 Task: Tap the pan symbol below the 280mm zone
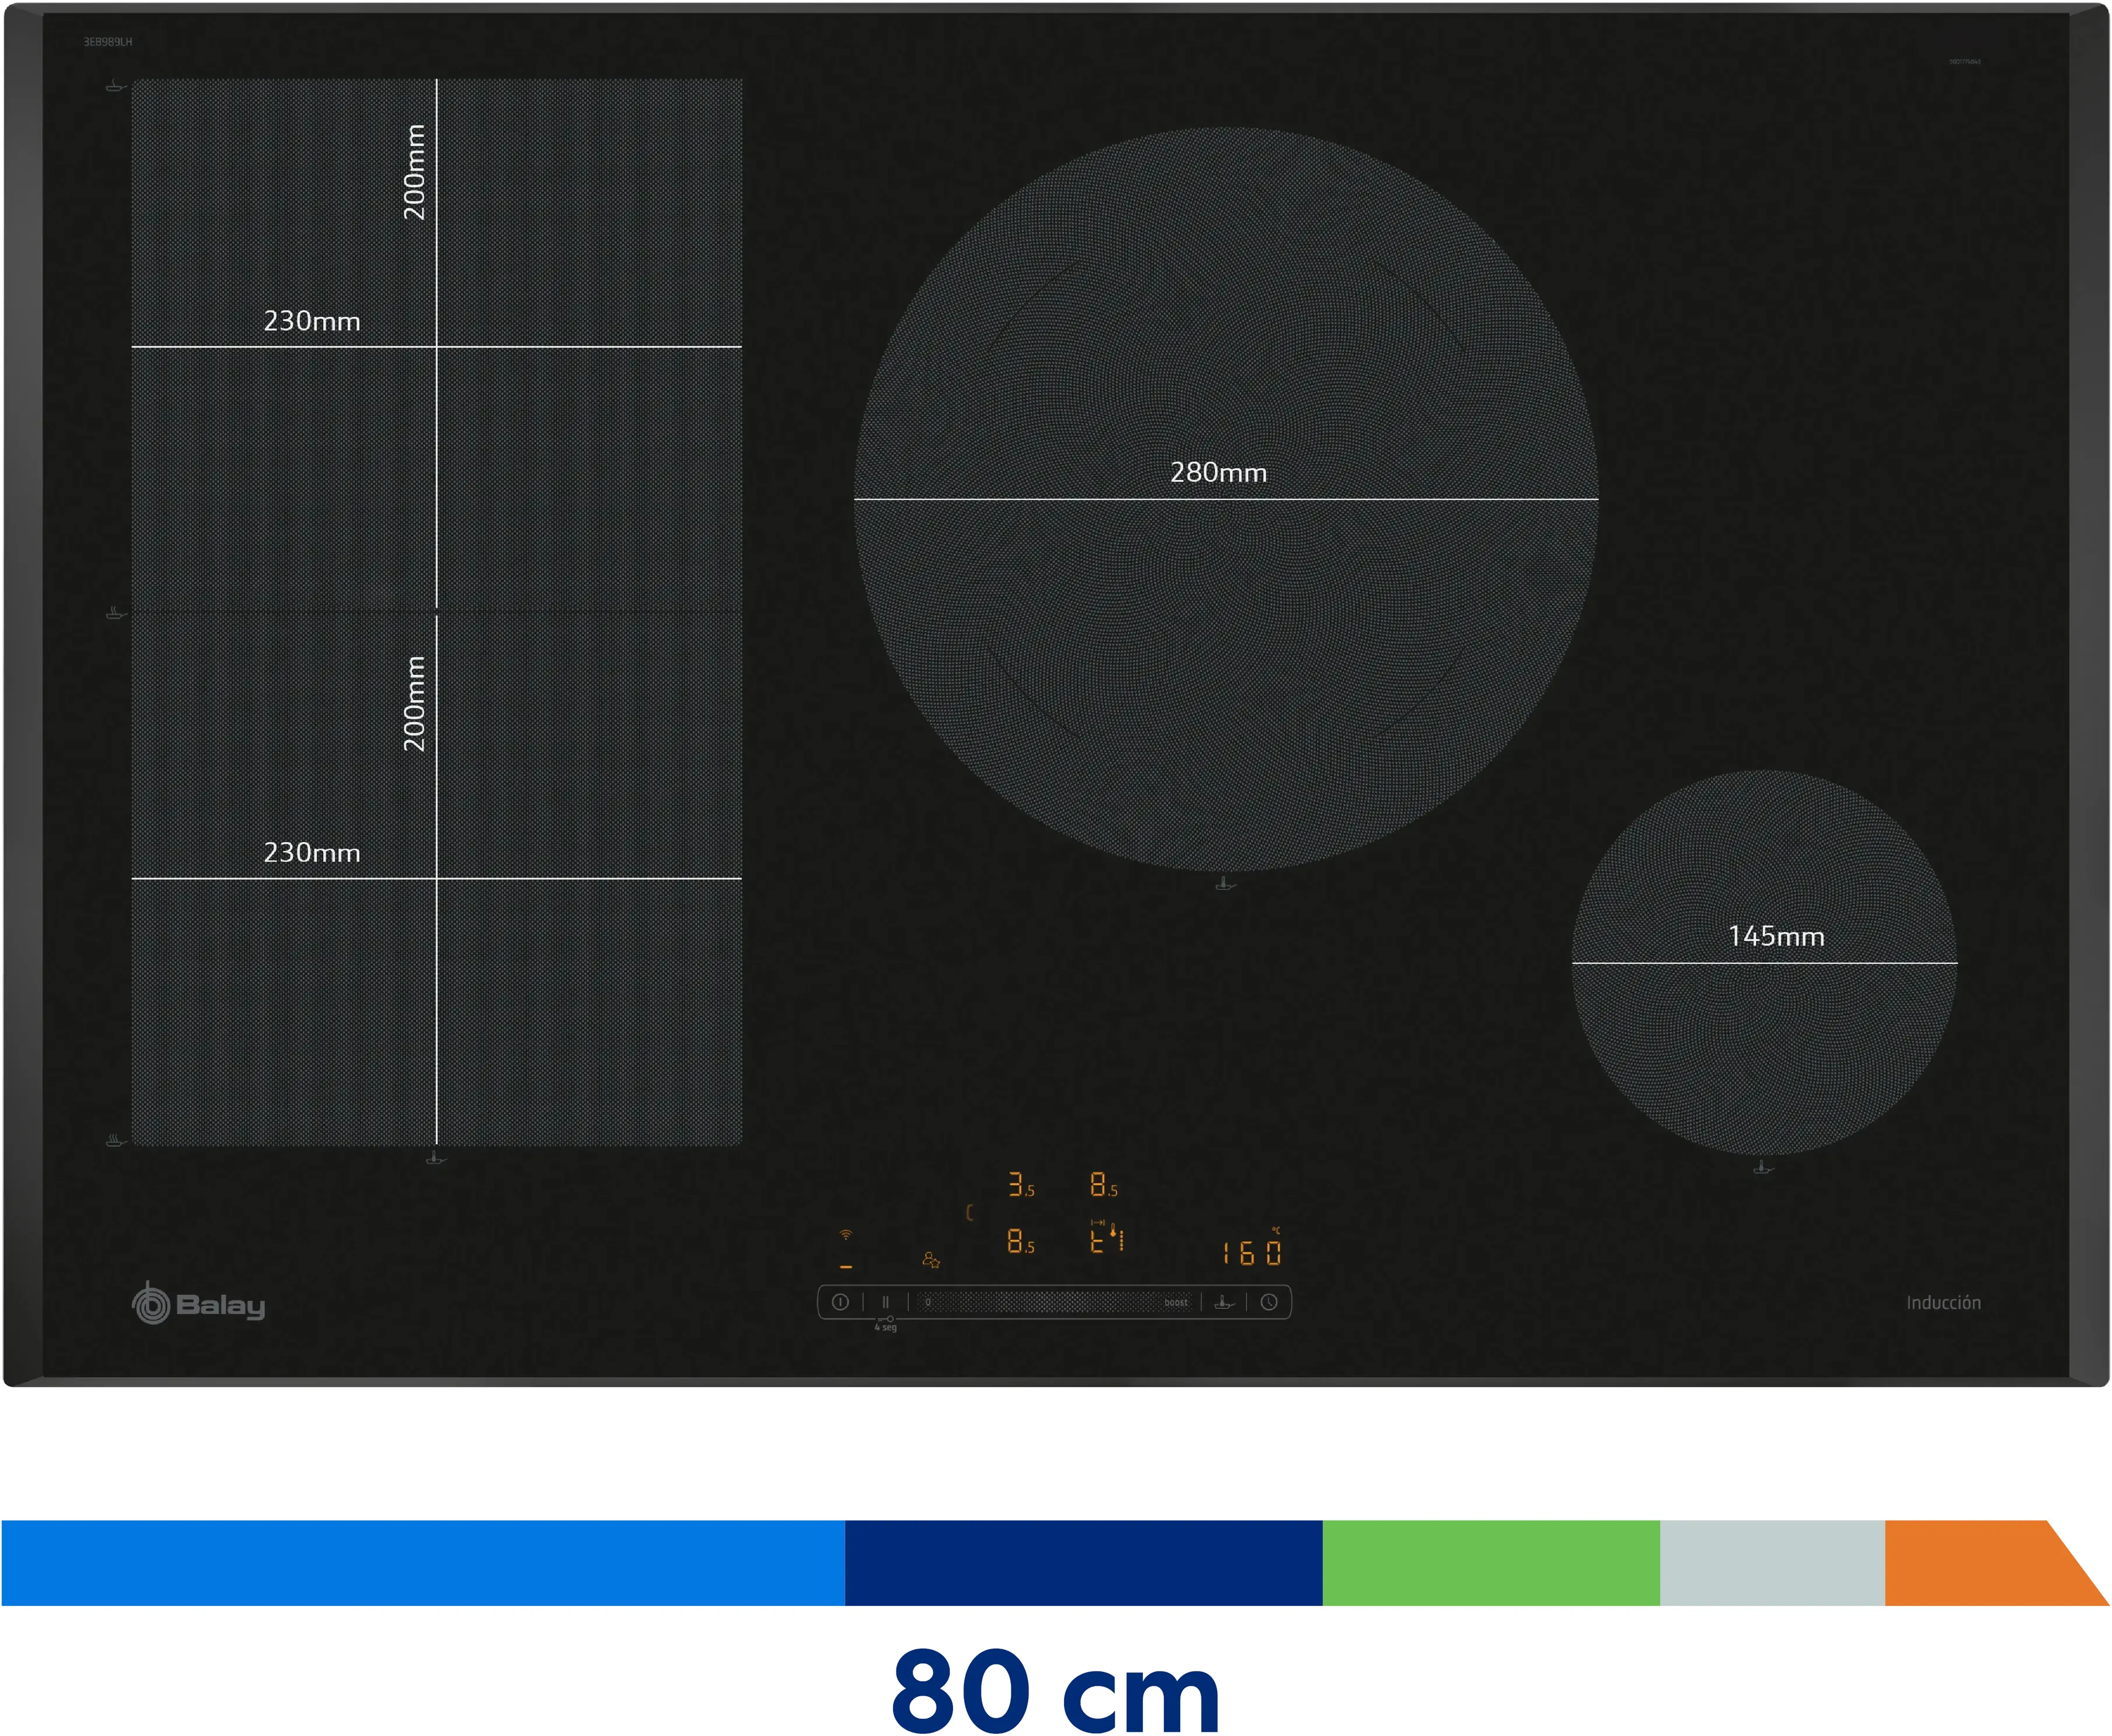tap(1225, 884)
